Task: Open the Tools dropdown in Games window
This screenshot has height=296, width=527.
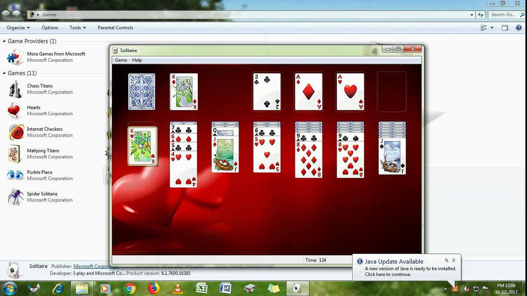Action: (78, 28)
